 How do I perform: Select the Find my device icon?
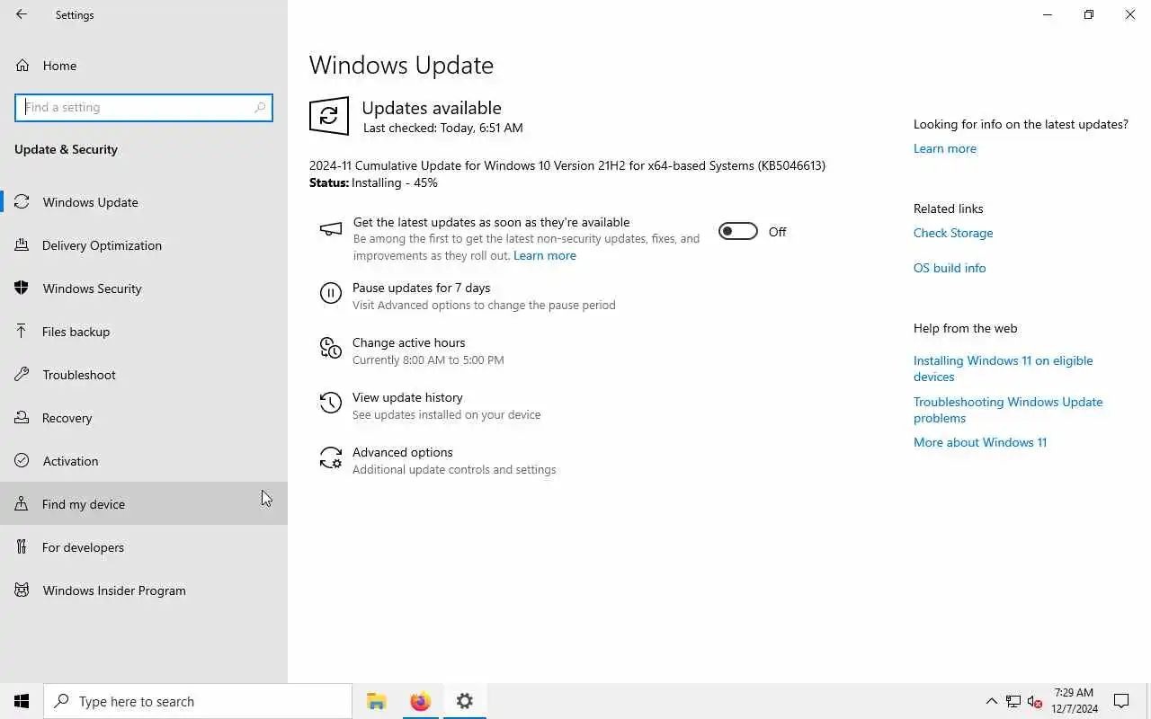click(22, 504)
